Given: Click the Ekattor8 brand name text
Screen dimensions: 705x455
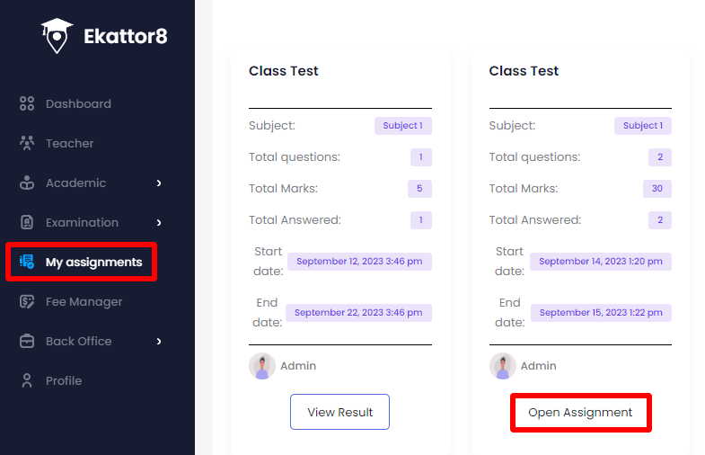Looking at the screenshot, I should coord(125,36).
